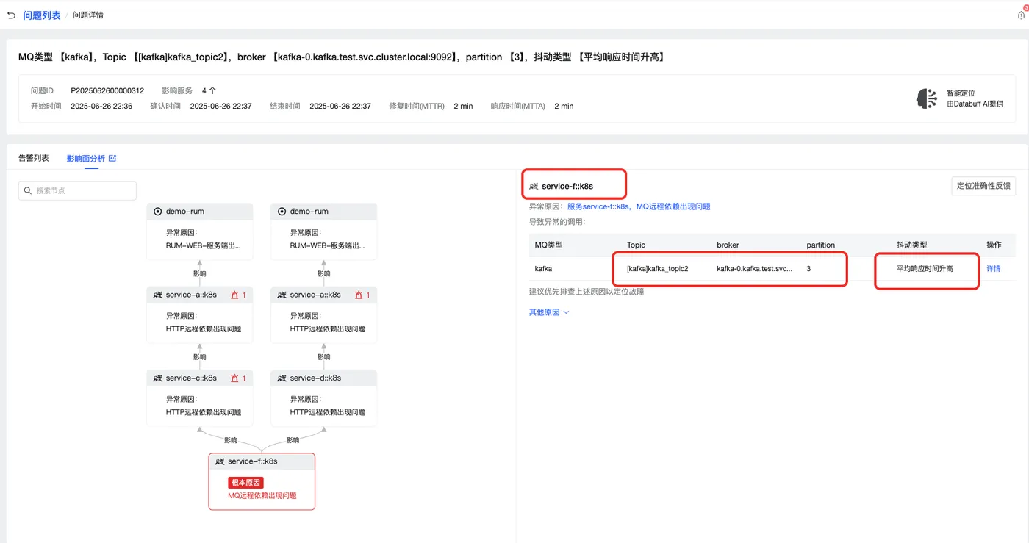Click the service icon in the right panel header
Screen dimensions: 1029x543
534,187
